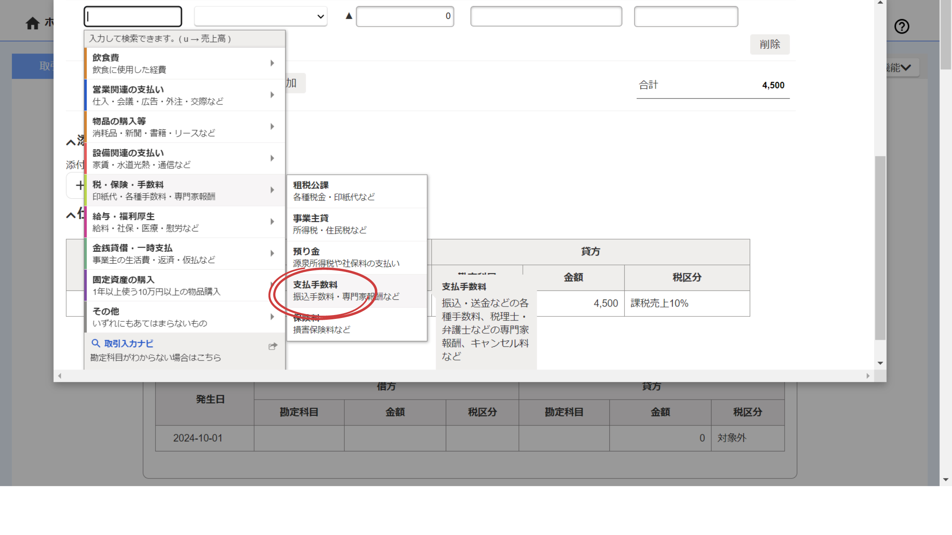
Task: Click down arrow of modal vertical scrollbar
Action: pos(880,363)
